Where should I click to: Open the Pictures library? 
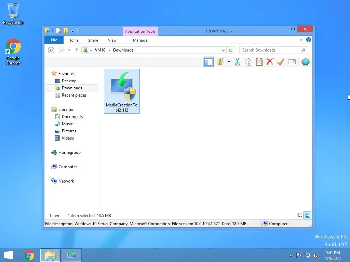(x=69, y=131)
